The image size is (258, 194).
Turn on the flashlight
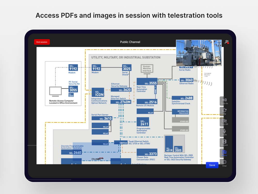[224, 101]
